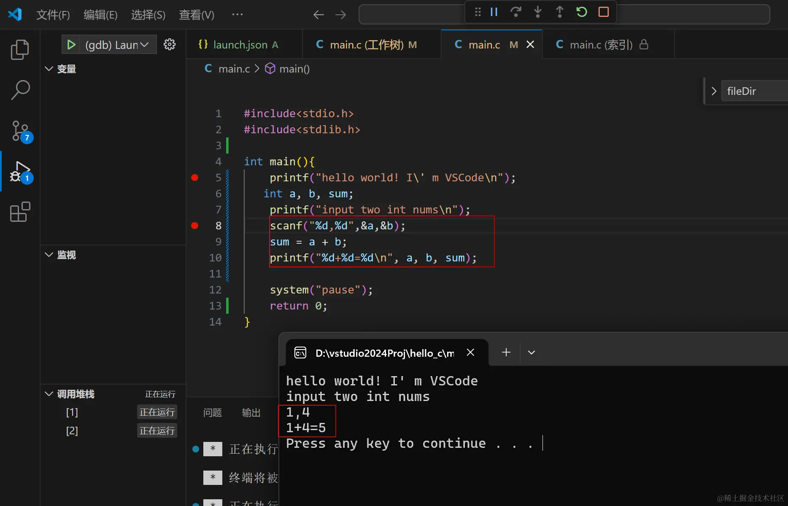Close the terminal tab for hello_c
Image resolution: width=788 pixels, height=506 pixels.
click(470, 352)
